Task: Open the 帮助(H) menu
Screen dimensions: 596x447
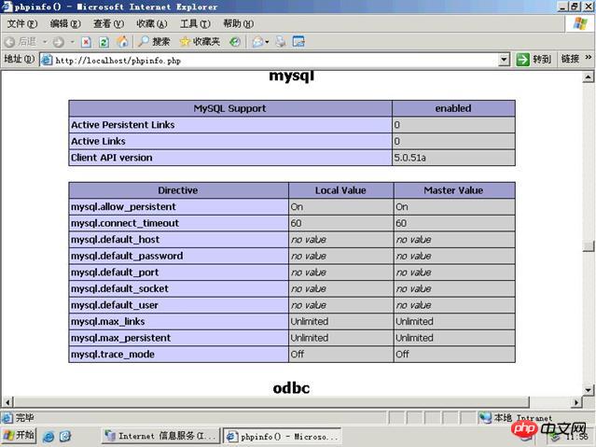Action: [x=239, y=23]
